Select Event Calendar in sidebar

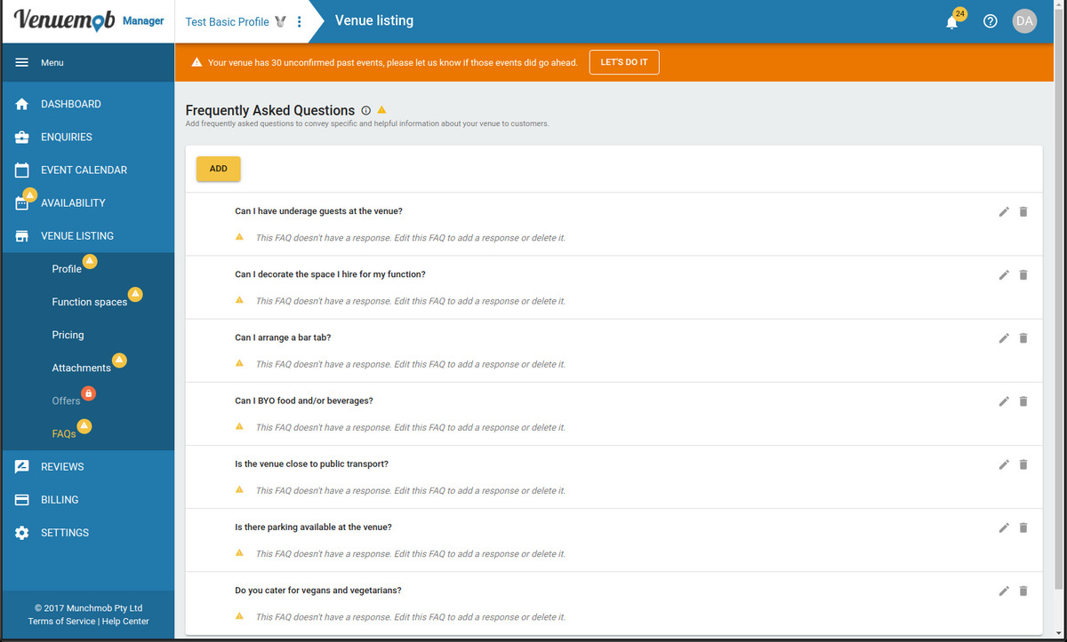coord(84,170)
